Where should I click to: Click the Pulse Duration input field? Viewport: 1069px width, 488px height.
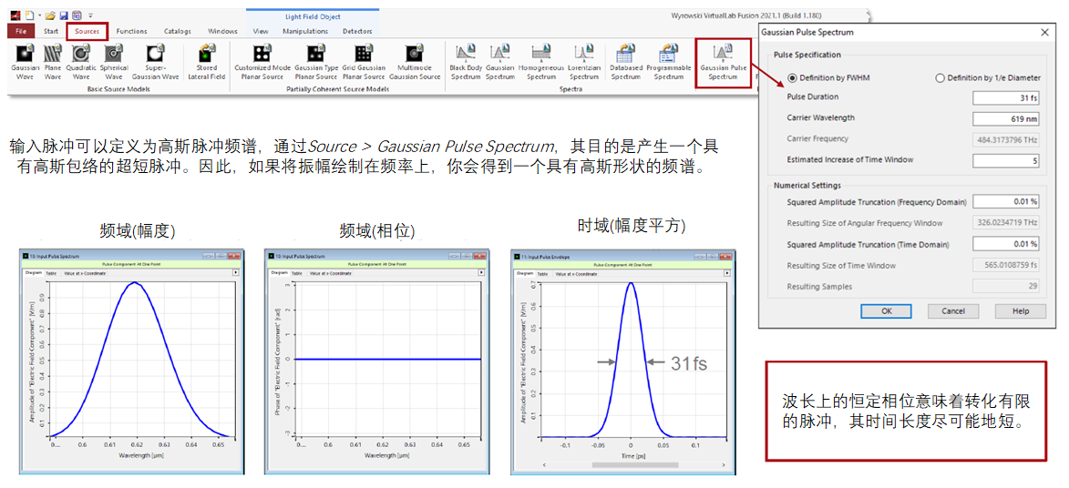click(1006, 97)
